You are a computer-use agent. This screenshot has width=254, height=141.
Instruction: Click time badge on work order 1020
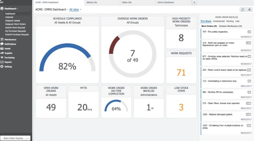point(248,114)
